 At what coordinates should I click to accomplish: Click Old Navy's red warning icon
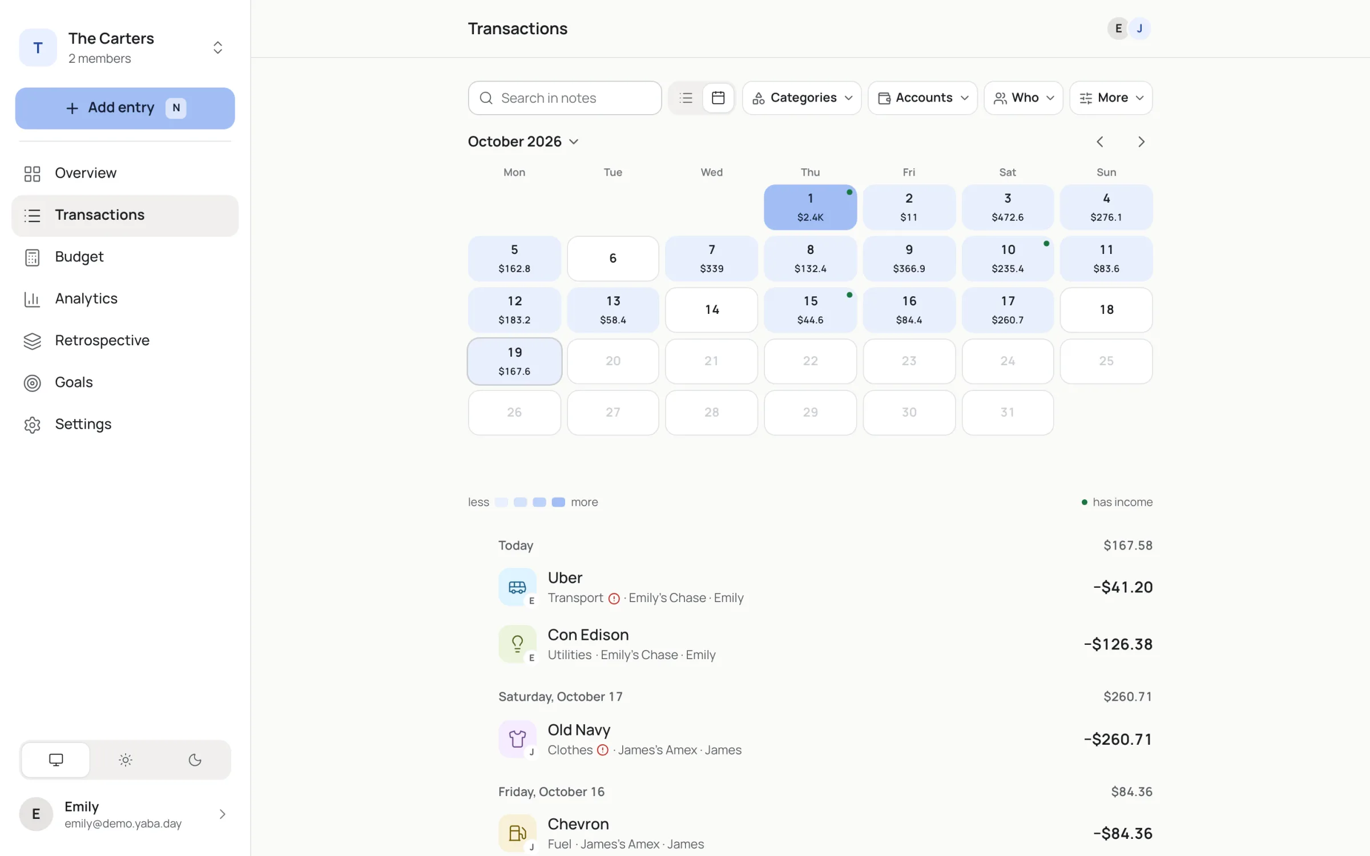(x=603, y=750)
